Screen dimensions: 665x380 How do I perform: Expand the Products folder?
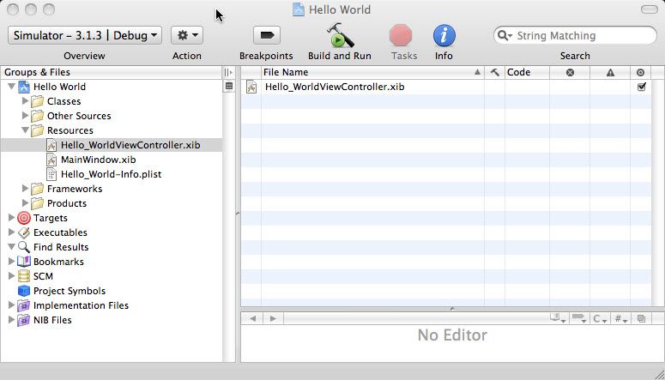coord(26,203)
